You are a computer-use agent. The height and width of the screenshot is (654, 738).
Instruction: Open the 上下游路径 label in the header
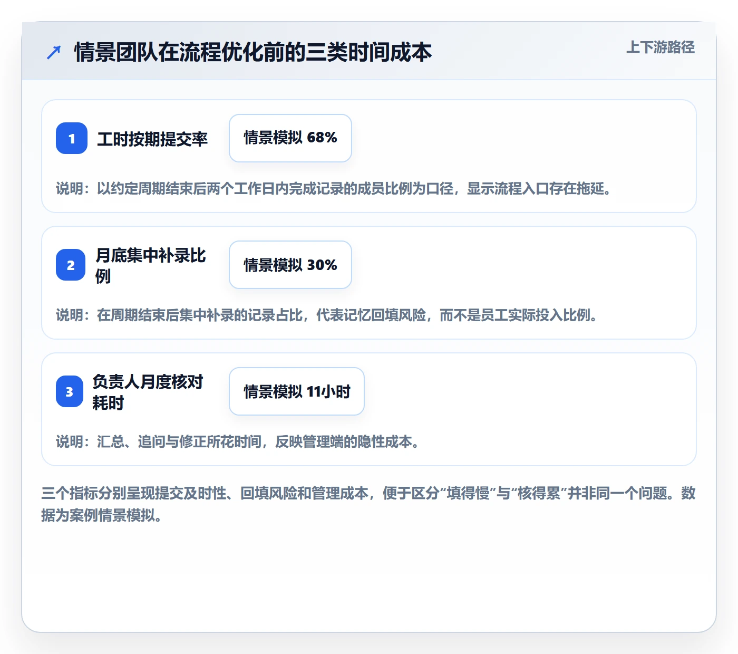point(661,47)
